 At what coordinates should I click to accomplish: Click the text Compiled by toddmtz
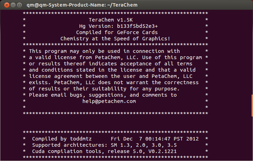click(62, 139)
